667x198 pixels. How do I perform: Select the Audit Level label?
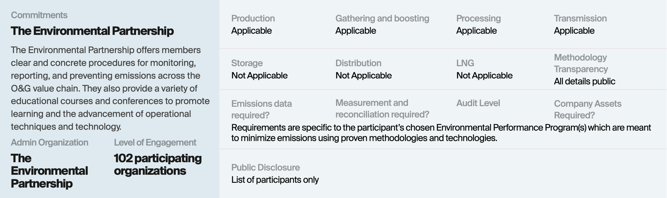[x=478, y=103]
